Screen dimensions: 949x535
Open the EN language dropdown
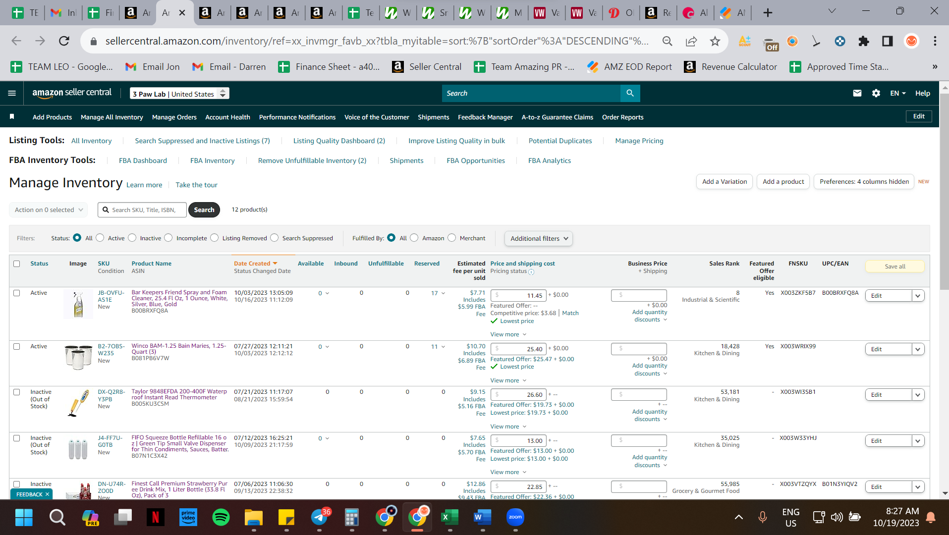click(x=897, y=93)
